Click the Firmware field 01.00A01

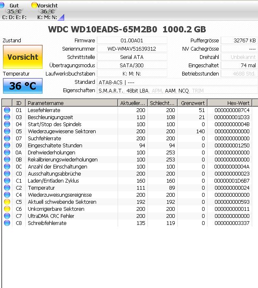[132, 40]
